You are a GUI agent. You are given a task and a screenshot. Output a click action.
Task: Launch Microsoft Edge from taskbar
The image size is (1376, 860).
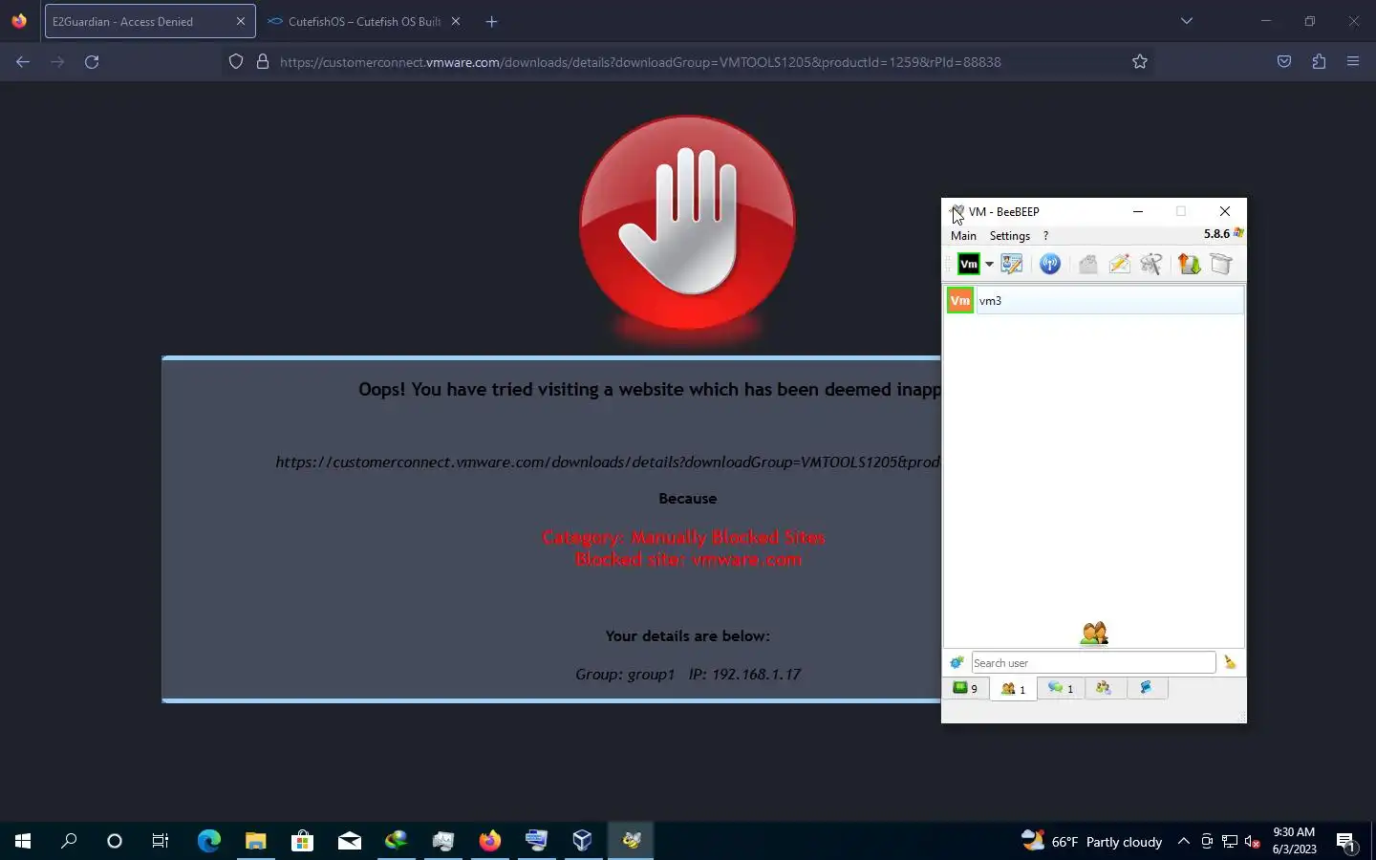tap(208, 841)
